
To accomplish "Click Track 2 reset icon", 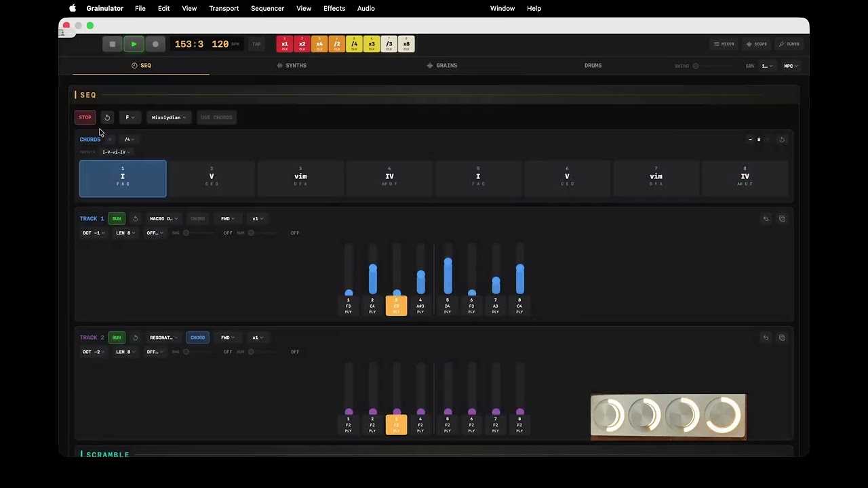I will (135, 338).
